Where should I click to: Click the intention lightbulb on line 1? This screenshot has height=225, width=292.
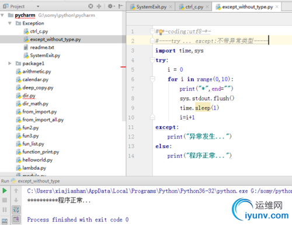pyautogui.click(x=161, y=32)
